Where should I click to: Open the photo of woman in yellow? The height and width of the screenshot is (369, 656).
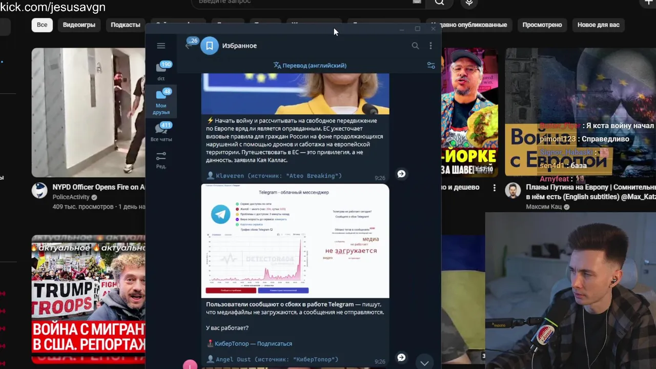tap(295, 94)
